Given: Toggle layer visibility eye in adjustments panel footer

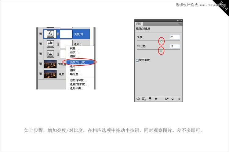Looking at the screenshot, I should (156, 99).
